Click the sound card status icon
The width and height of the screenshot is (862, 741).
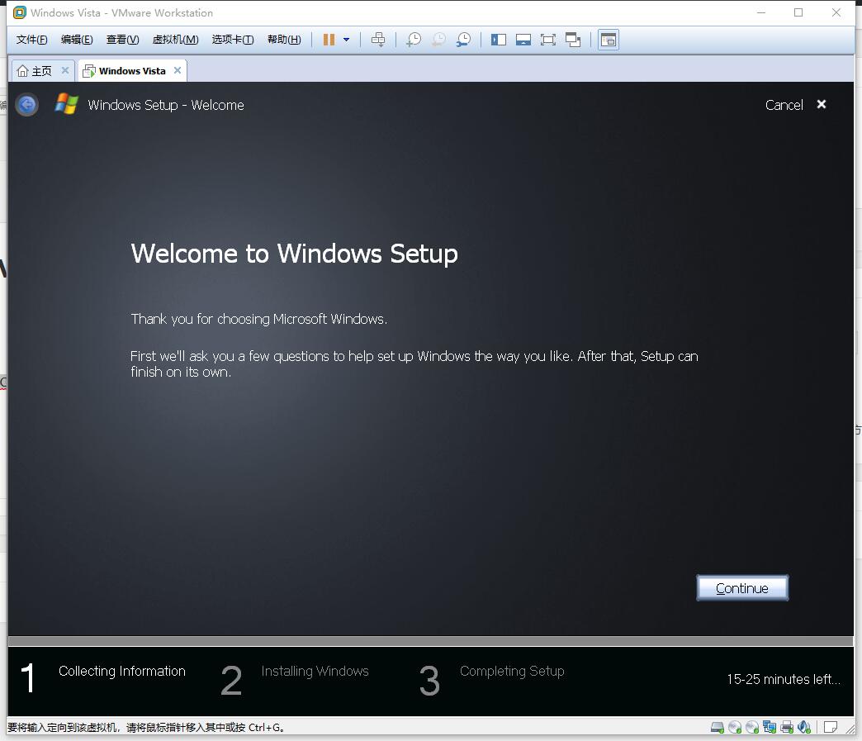click(x=804, y=727)
